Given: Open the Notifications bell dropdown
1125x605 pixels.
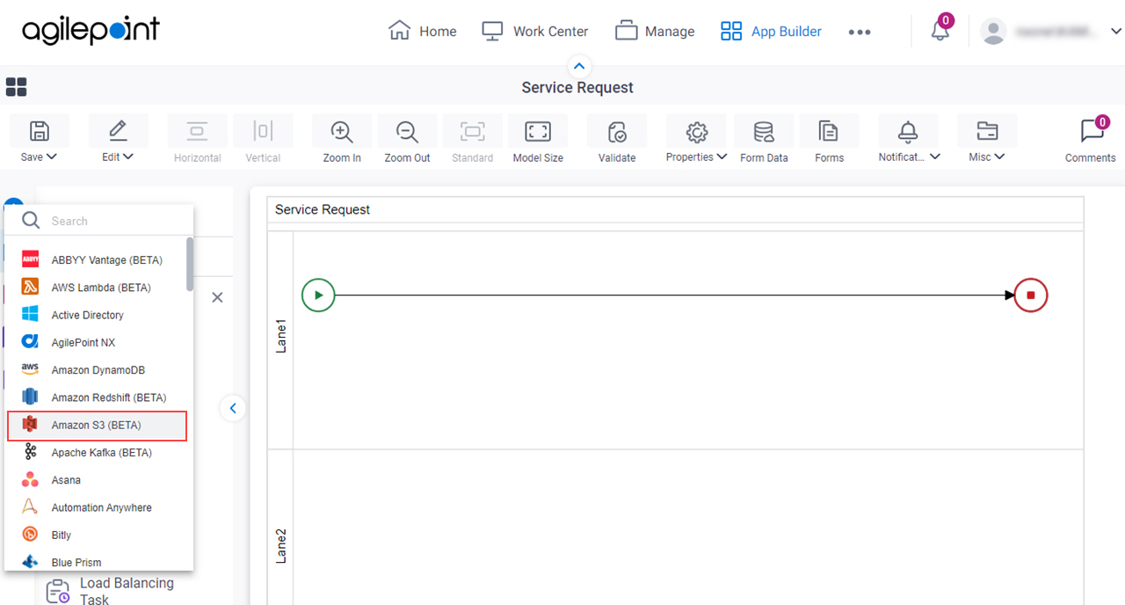Looking at the screenshot, I should 909,142.
